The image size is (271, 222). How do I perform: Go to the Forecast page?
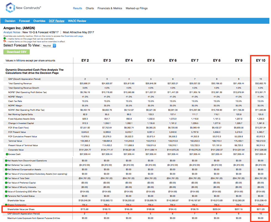[x=24, y=21]
